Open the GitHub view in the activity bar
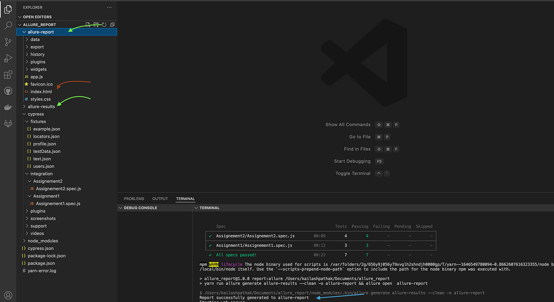The width and height of the screenshot is (554, 302). (8, 91)
